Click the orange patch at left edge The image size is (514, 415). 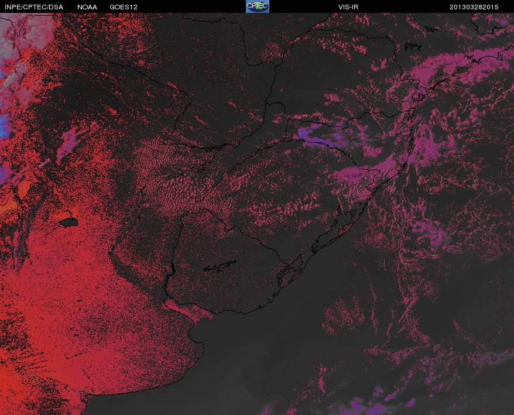[25, 190]
